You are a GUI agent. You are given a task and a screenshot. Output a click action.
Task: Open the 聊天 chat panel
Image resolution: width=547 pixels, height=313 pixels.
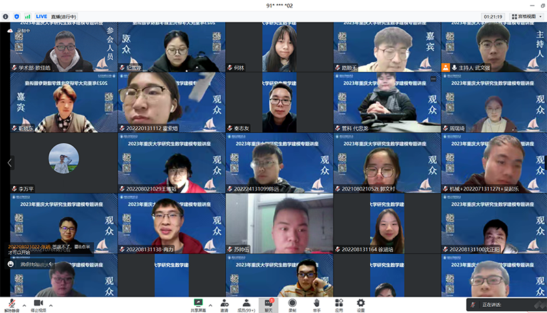268,305
